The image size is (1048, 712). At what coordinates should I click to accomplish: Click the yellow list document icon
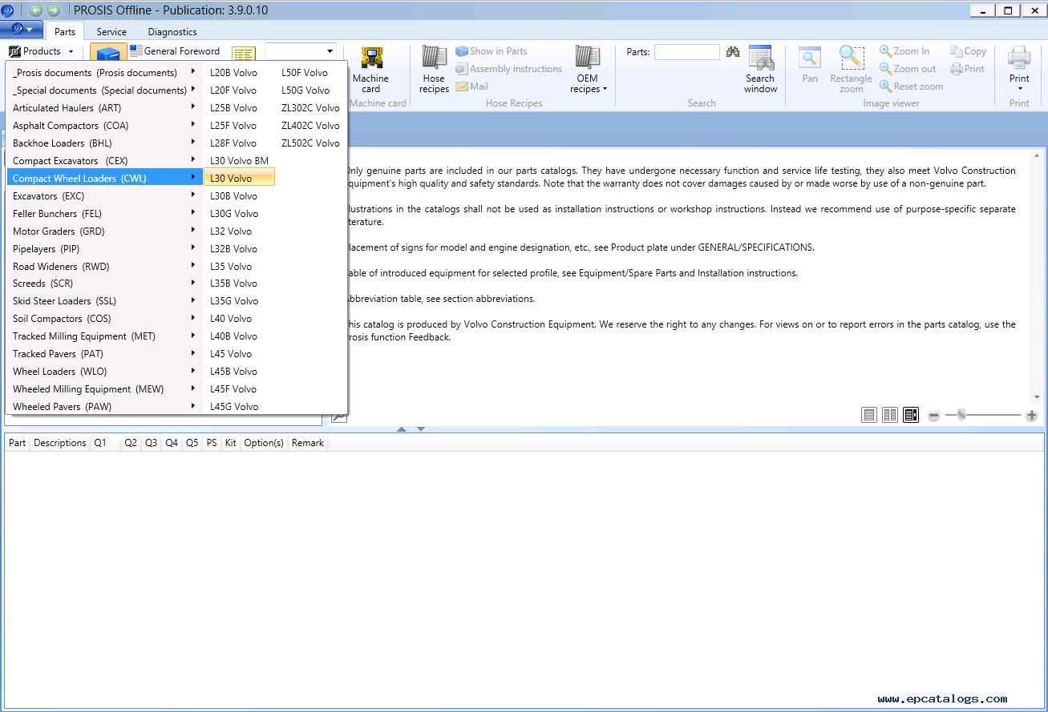point(244,54)
